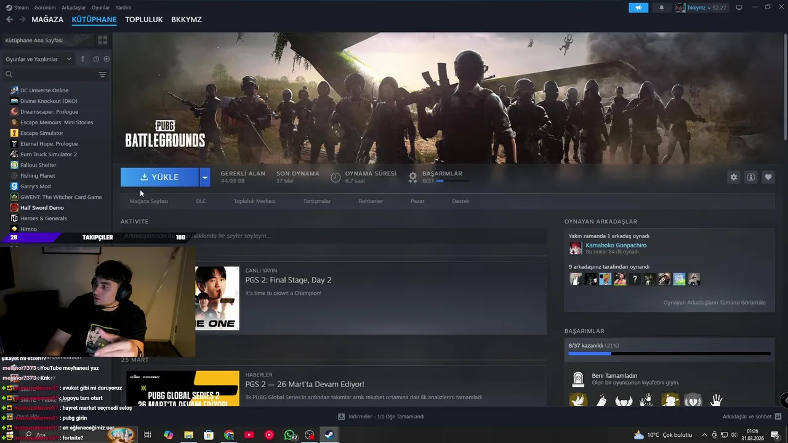Image resolution: width=788 pixels, height=443 pixels.
Task: Open the Steam announcements megaphone button
Action: (638, 7)
